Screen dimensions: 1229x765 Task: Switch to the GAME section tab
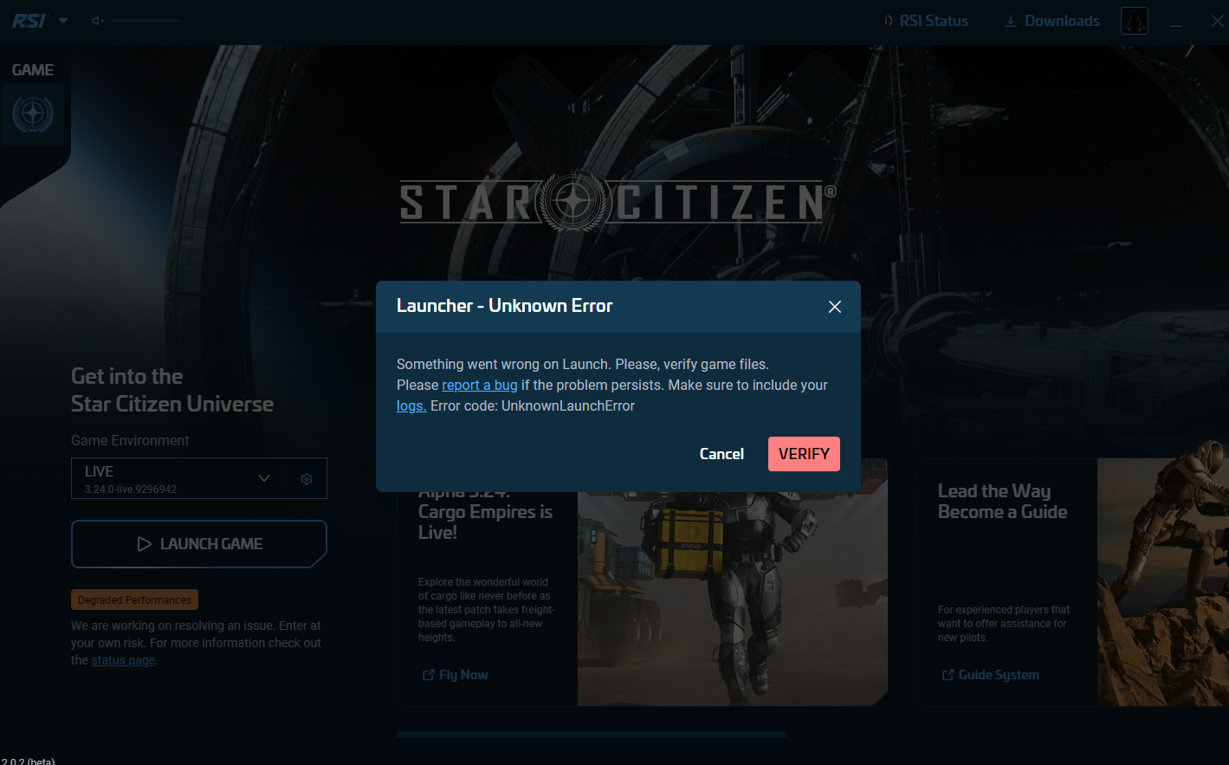32,69
